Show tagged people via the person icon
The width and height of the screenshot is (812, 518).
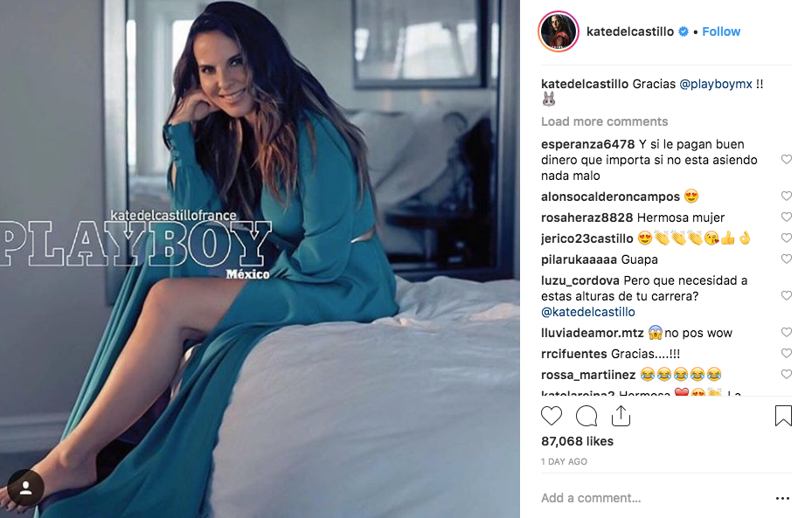26,487
